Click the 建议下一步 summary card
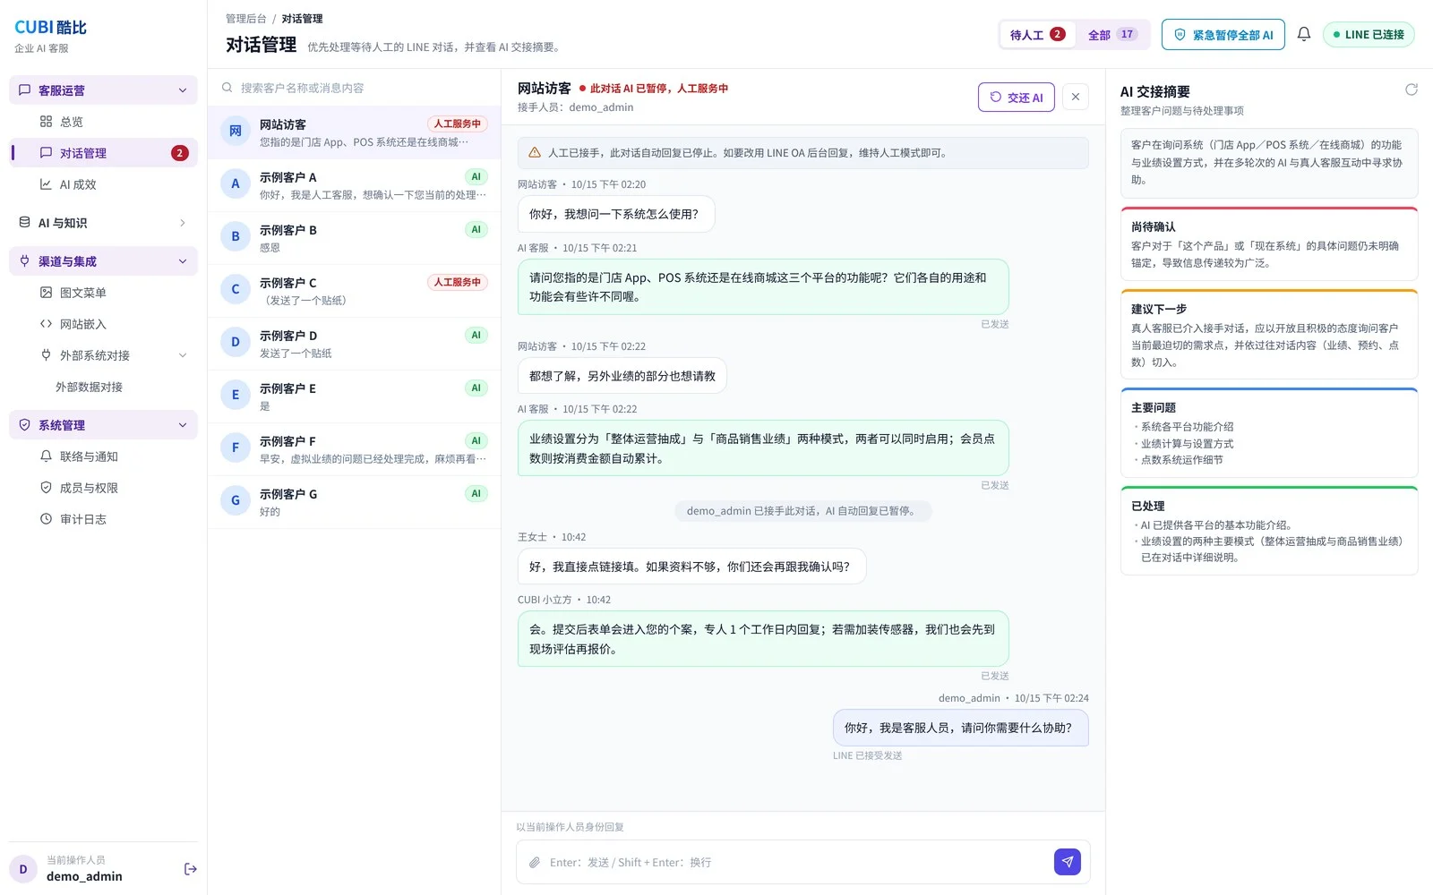 click(x=1269, y=335)
